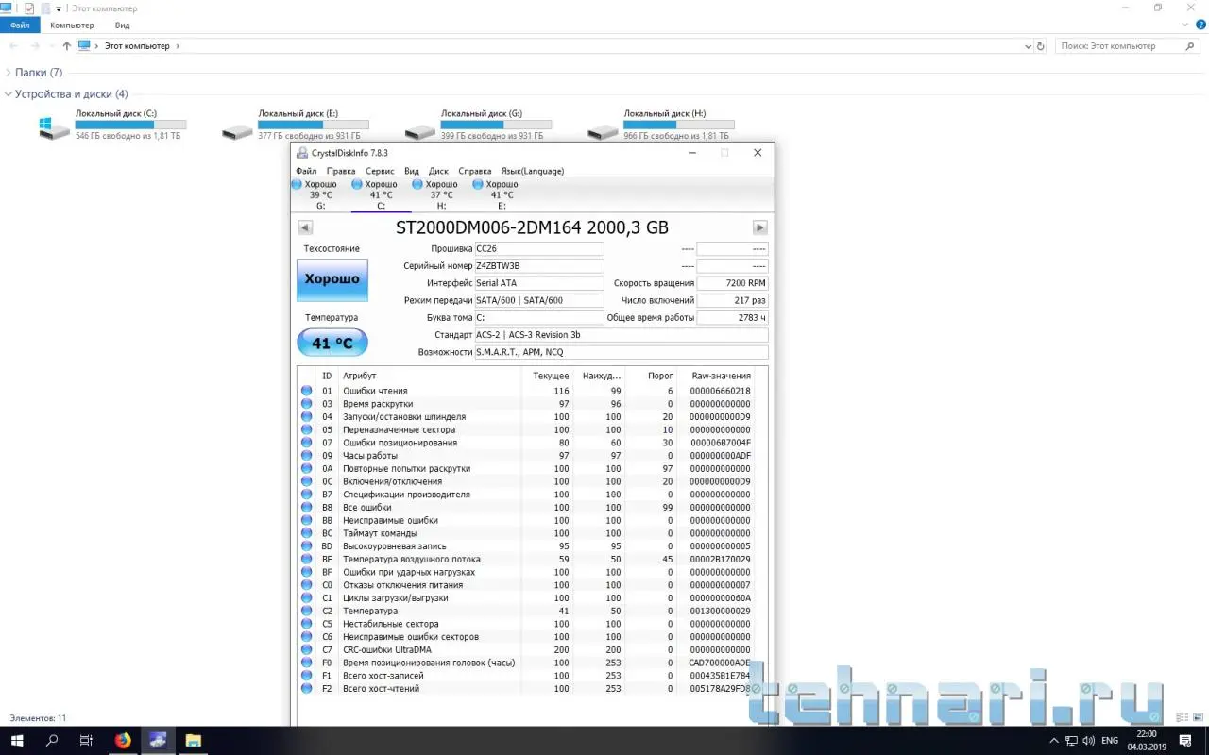Open the Сервис menu in CrystalDiskInfo
The width and height of the screenshot is (1209, 755).
[380, 171]
